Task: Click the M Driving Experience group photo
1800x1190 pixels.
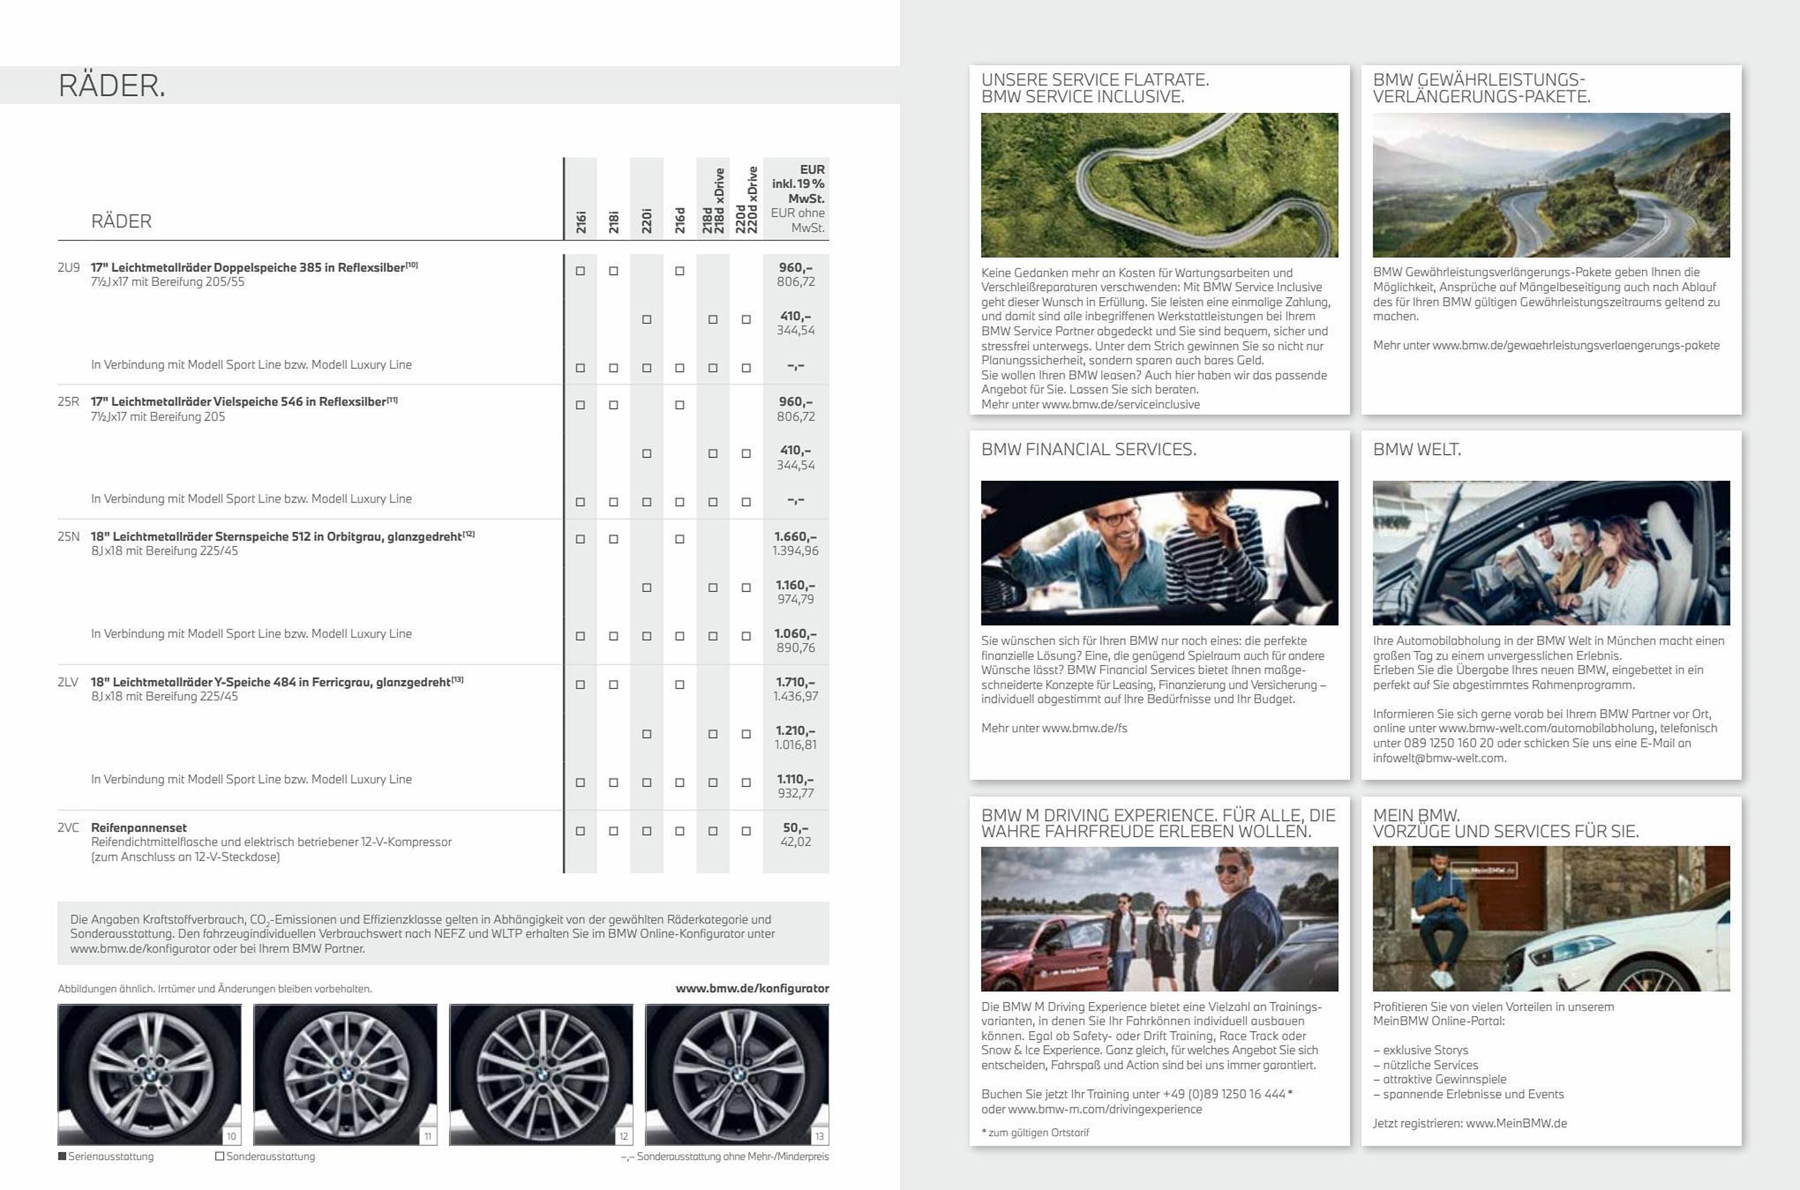Action: tap(1160, 919)
